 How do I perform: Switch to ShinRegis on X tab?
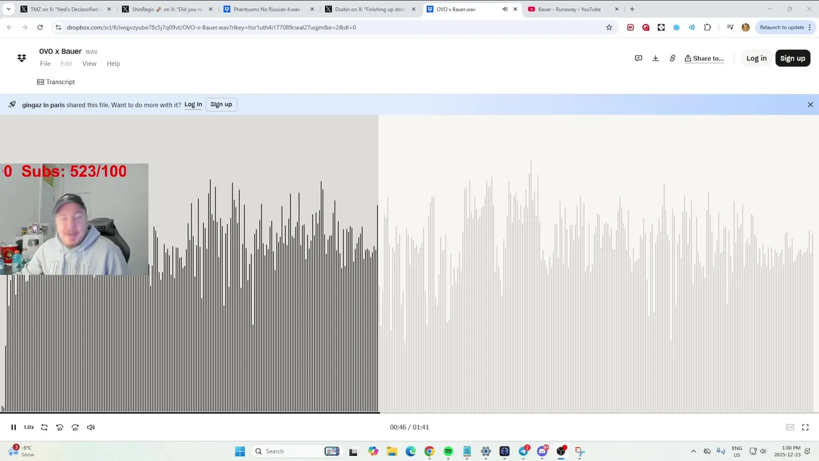click(167, 9)
